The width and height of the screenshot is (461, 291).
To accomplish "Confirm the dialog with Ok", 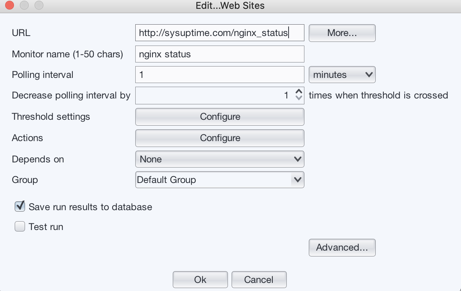I will pos(200,280).
